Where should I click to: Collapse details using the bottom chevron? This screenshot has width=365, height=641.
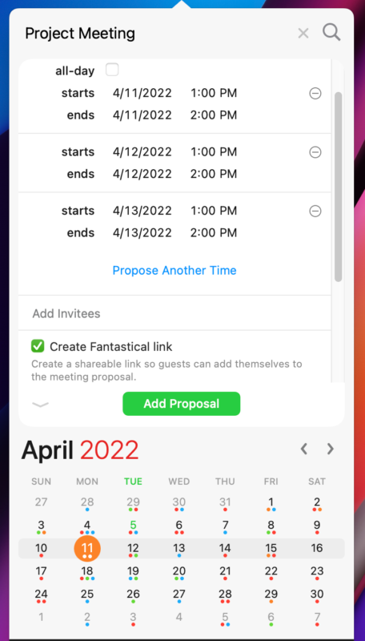point(40,405)
